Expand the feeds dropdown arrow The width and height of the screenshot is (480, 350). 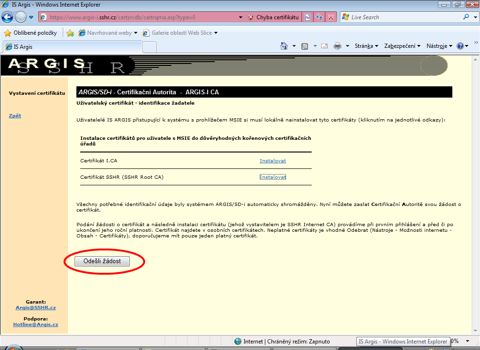coord(315,46)
